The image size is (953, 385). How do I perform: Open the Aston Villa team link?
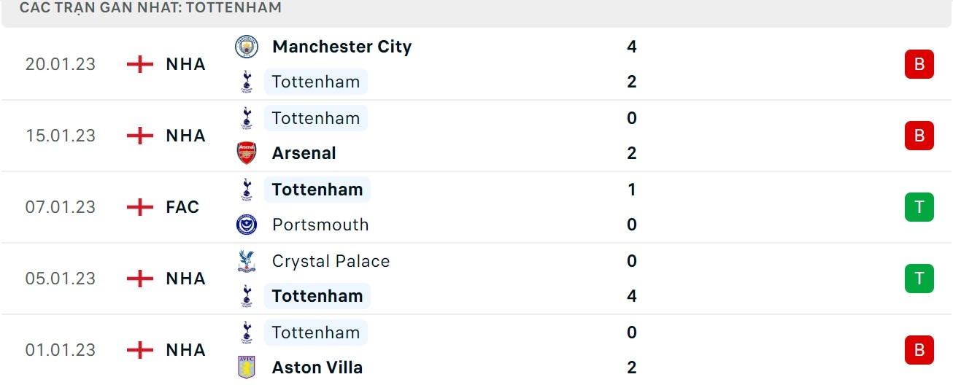click(x=317, y=367)
